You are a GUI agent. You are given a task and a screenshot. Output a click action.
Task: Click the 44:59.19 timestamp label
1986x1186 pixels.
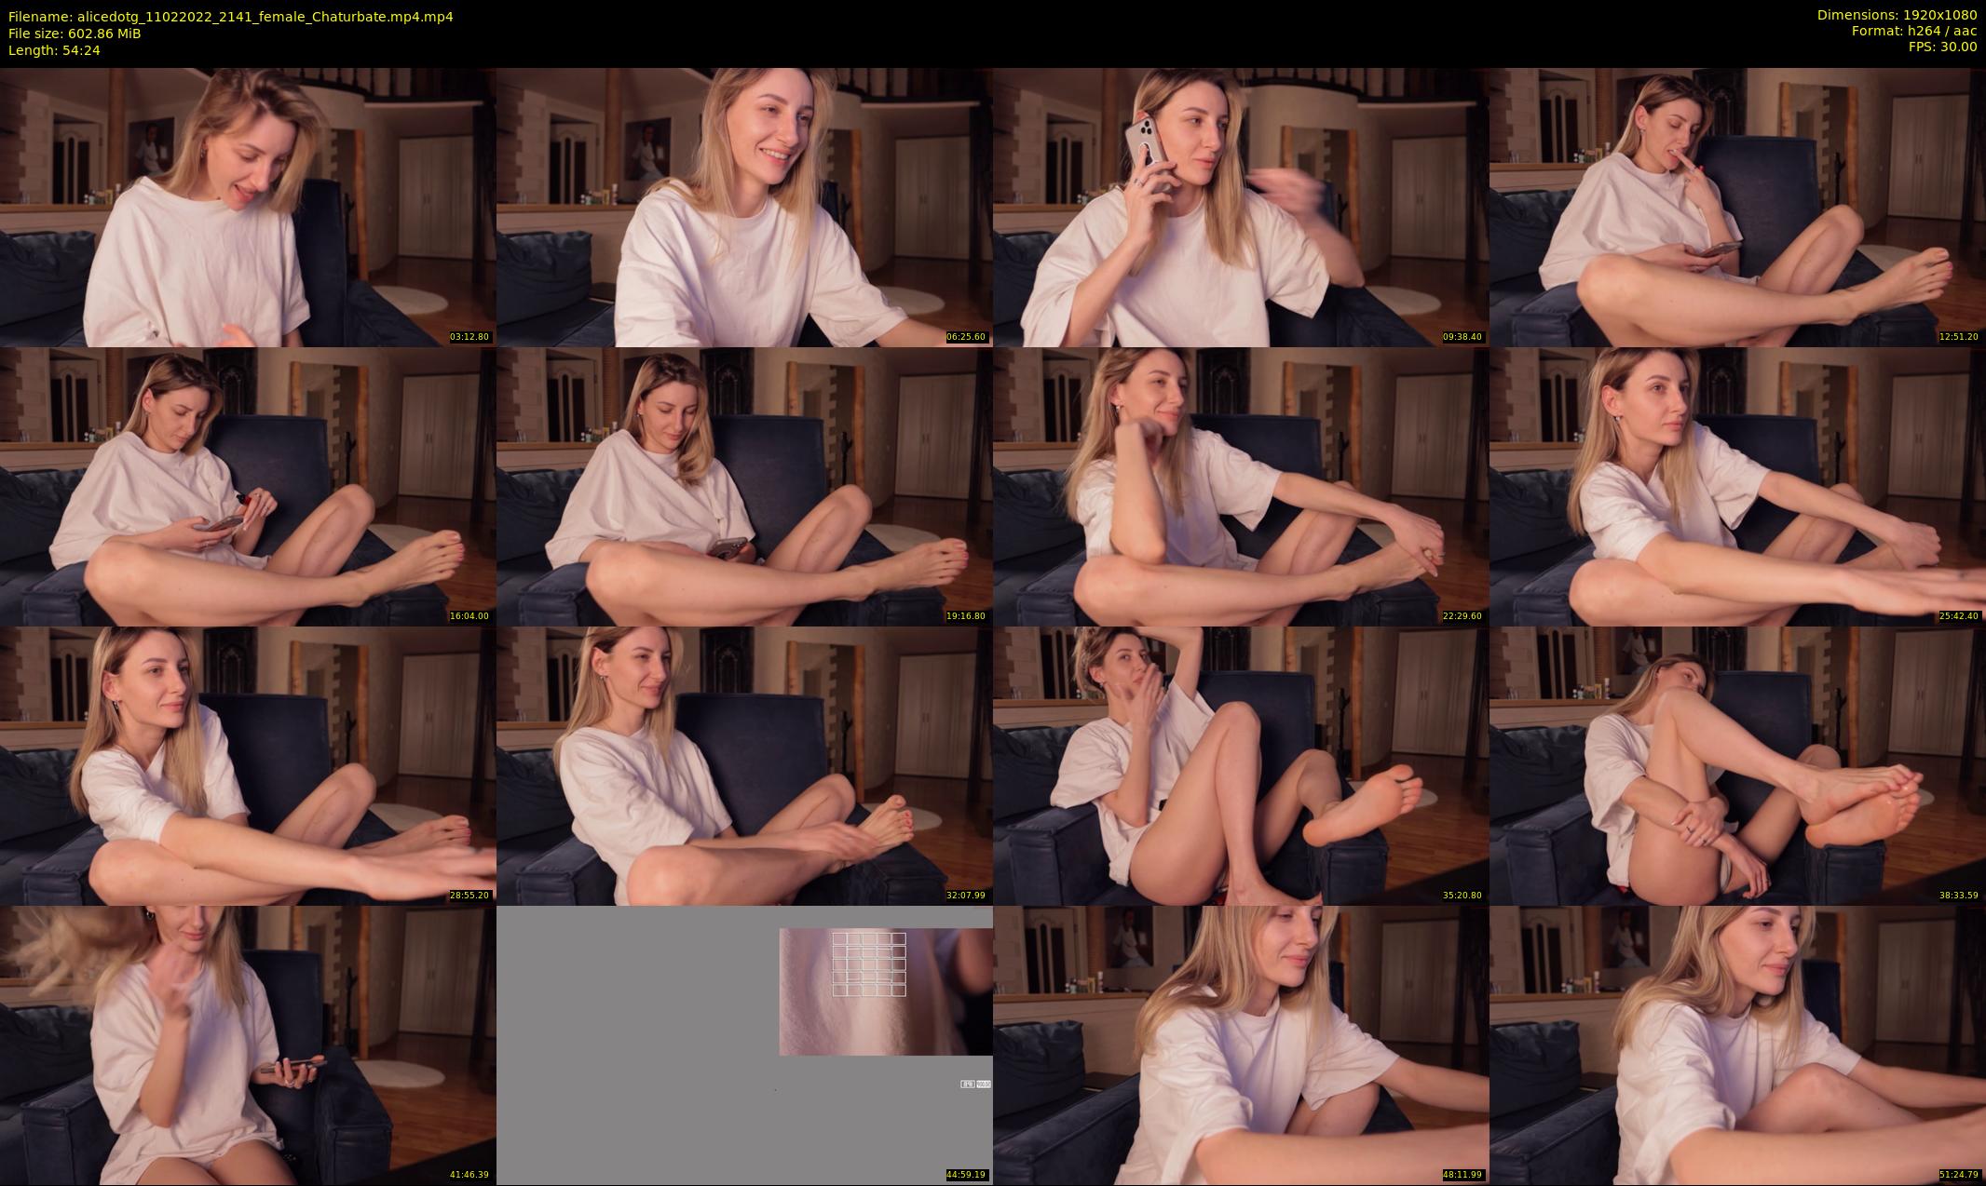(x=965, y=1175)
